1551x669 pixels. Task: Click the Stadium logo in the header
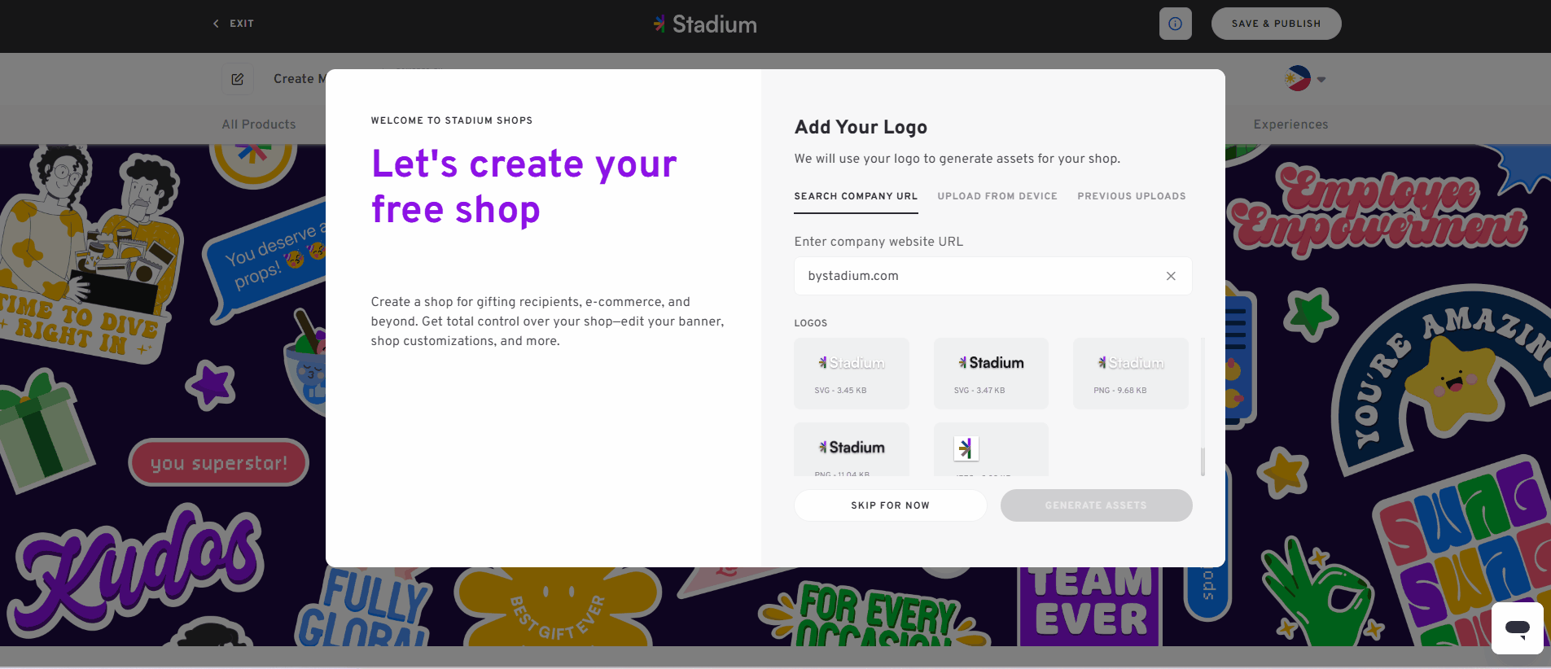pyautogui.click(x=703, y=24)
